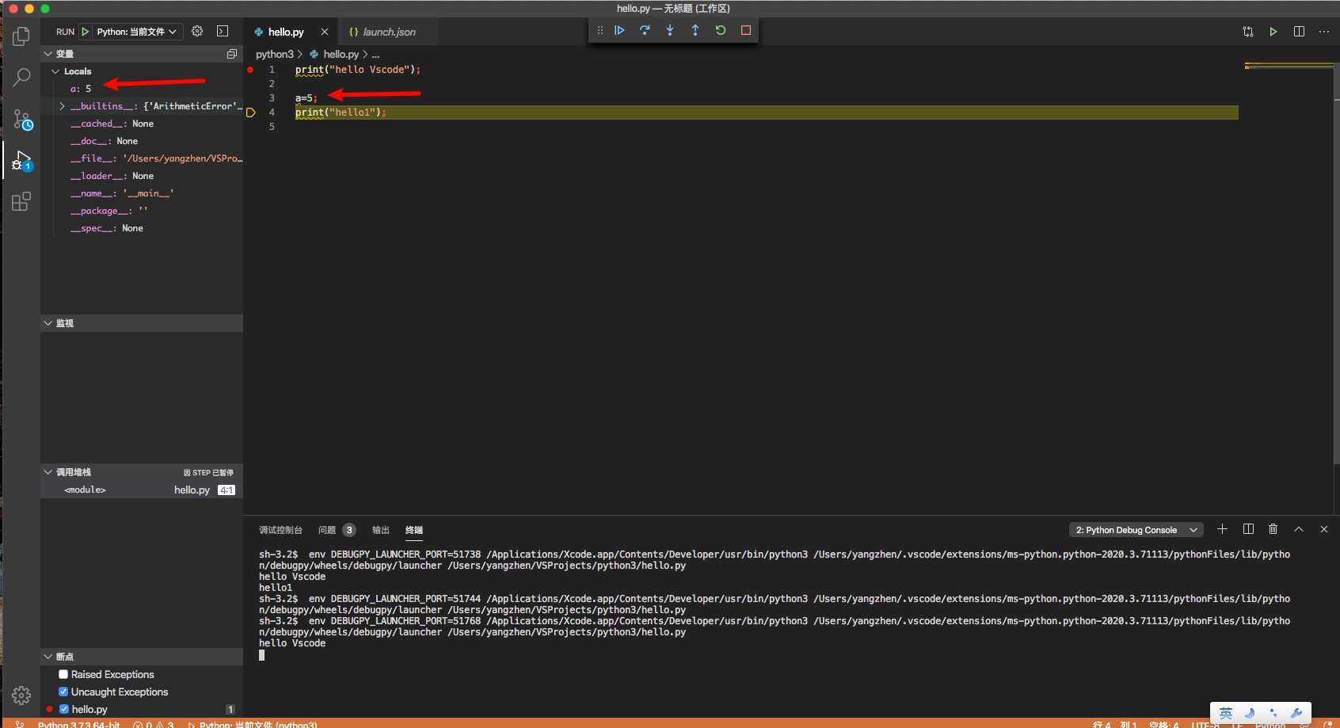The image size is (1340, 728).
Task: Select the 终端 terminal panel tab
Action: (x=414, y=530)
